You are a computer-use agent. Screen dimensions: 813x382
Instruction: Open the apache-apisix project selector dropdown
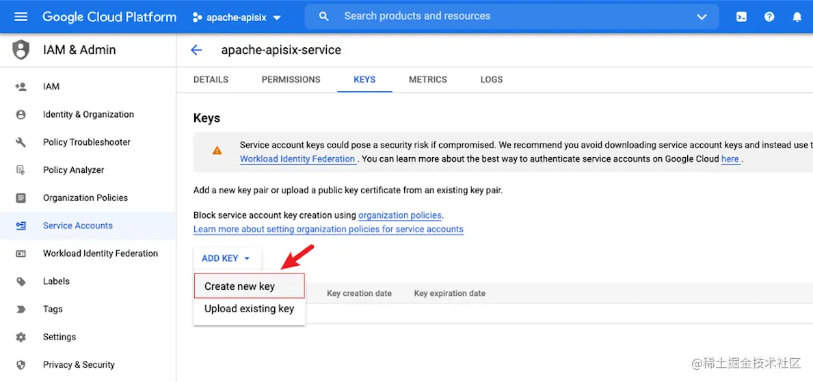tap(237, 17)
